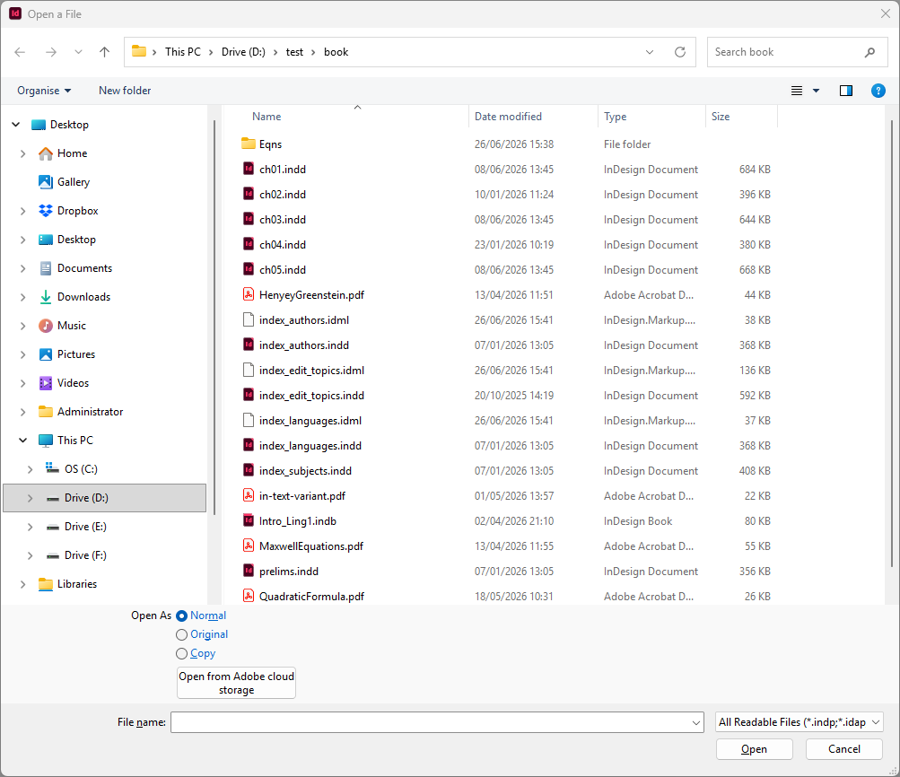Open the view options dropdown arrow
Viewport: 900px width, 777px height.
[816, 91]
